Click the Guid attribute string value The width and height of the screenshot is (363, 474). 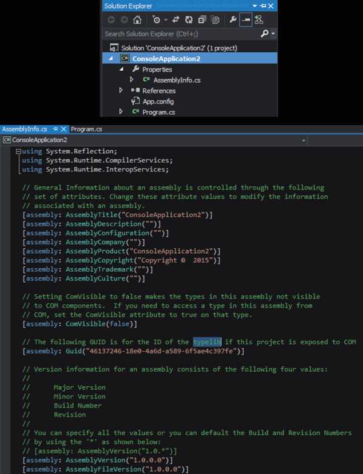tap(162, 351)
